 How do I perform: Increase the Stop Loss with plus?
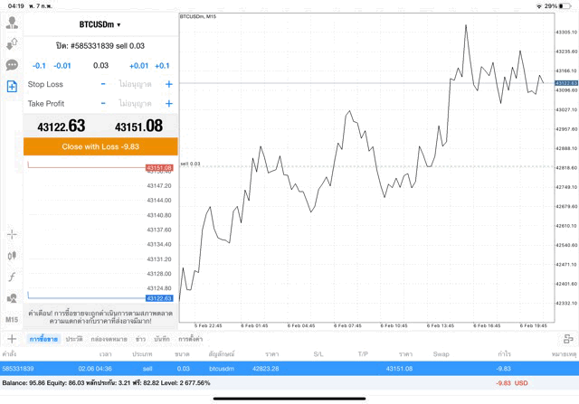pos(168,84)
